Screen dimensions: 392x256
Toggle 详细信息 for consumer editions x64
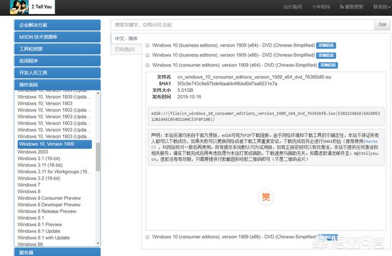tap(328, 66)
